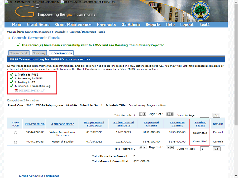Viewport: 238px width, 178px height.
Task: Click the Jump to Page field below table
Action: [x=204, y=149]
